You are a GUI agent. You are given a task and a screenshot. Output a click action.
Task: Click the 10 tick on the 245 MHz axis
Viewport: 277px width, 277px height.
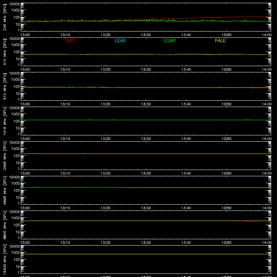pos(18,24)
